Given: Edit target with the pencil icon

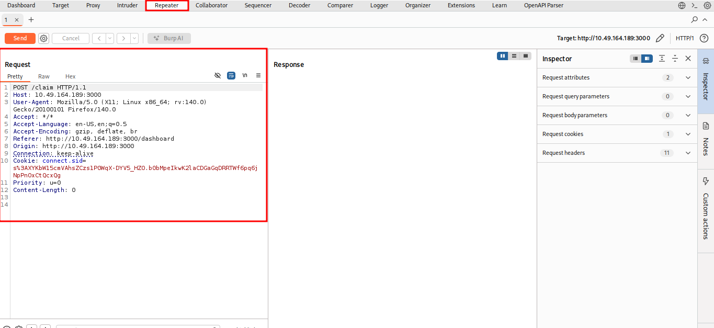Looking at the screenshot, I should pyautogui.click(x=660, y=38).
